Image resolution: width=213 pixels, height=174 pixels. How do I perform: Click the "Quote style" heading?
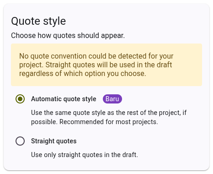tap(38, 21)
